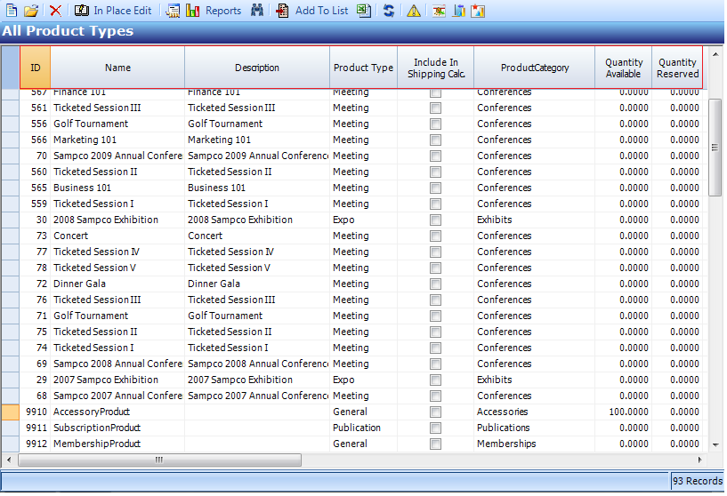Click the Accessories category cell
Image resolution: width=727 pixels, height=496 pixels.
(x=534, y=412)
